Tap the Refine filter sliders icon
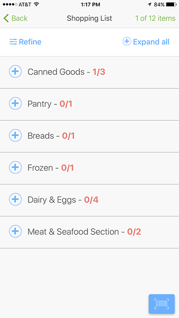 [13, 42]
